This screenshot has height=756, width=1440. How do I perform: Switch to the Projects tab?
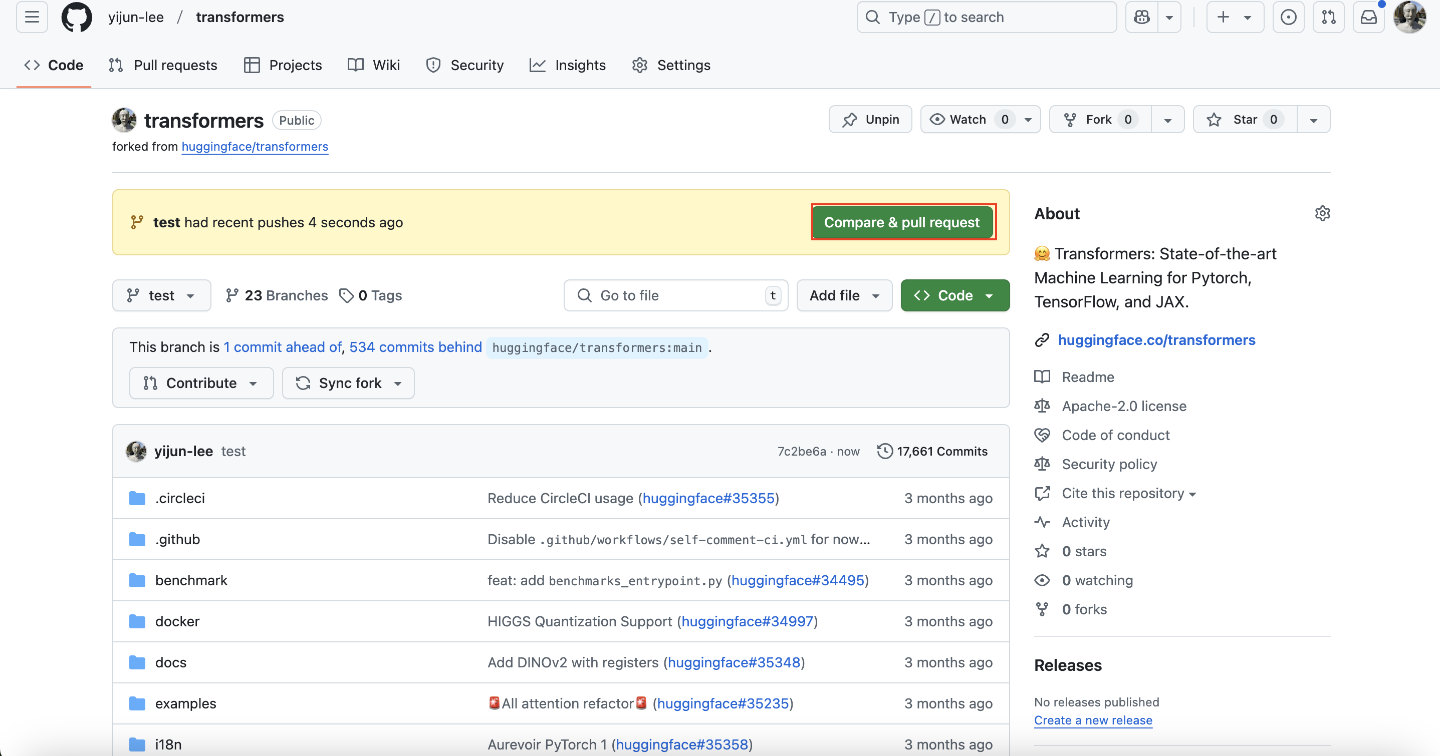(x=283, y=65)
